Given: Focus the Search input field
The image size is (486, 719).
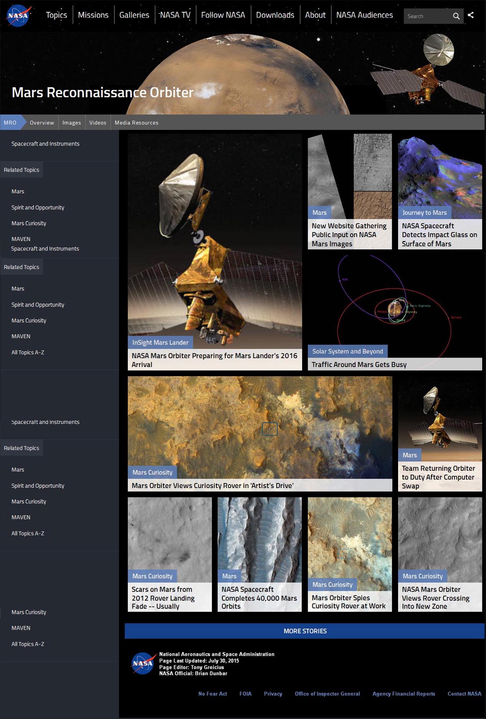Looking at the screenshot, I should coord(427,16).
